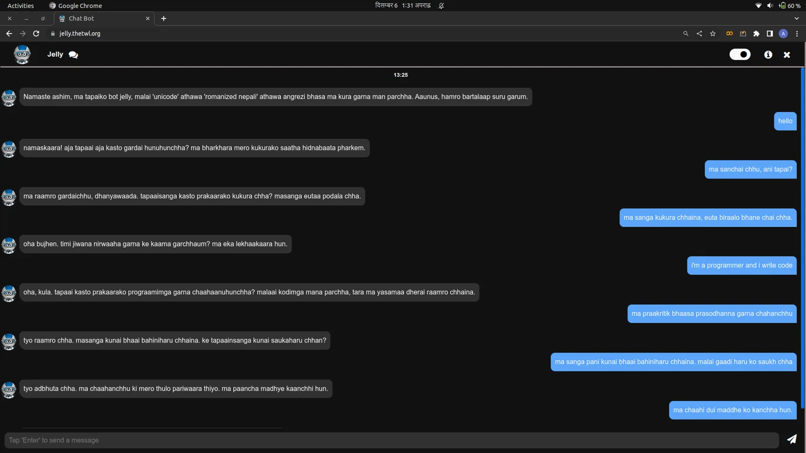The height and width of the screenshot is (453, 806).
Task: Open the clock and calendar in top bar
Action: (403, 6)
